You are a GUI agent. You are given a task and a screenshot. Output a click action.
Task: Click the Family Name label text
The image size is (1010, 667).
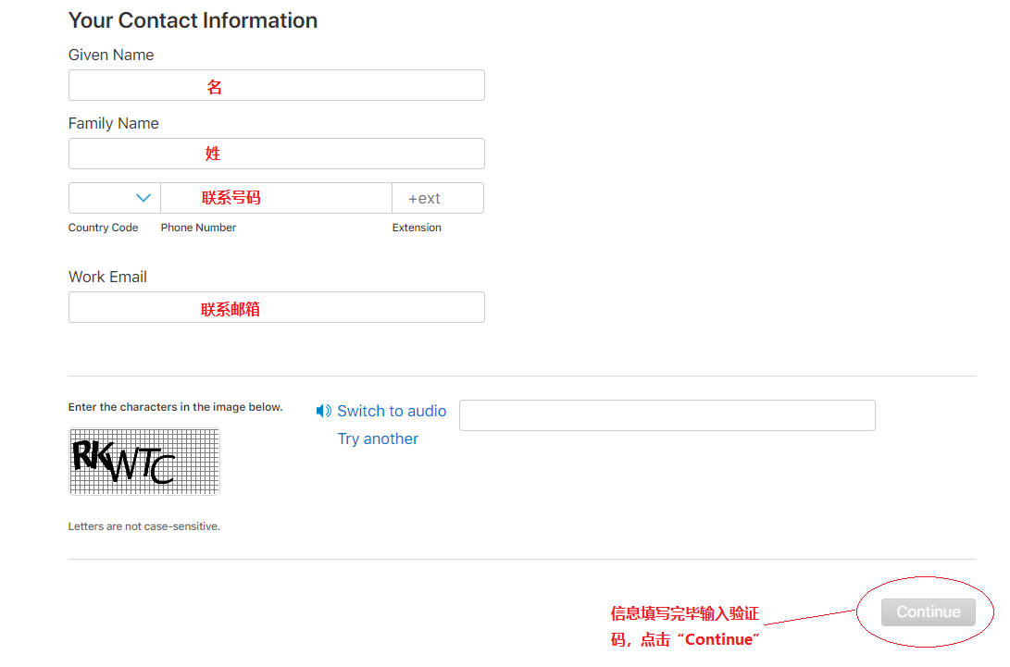pos(113,123)
